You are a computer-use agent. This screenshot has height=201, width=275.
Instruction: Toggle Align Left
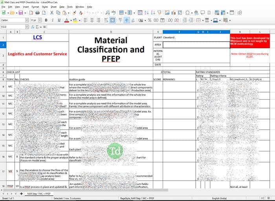pyautogui.click(x=85, y=20)
